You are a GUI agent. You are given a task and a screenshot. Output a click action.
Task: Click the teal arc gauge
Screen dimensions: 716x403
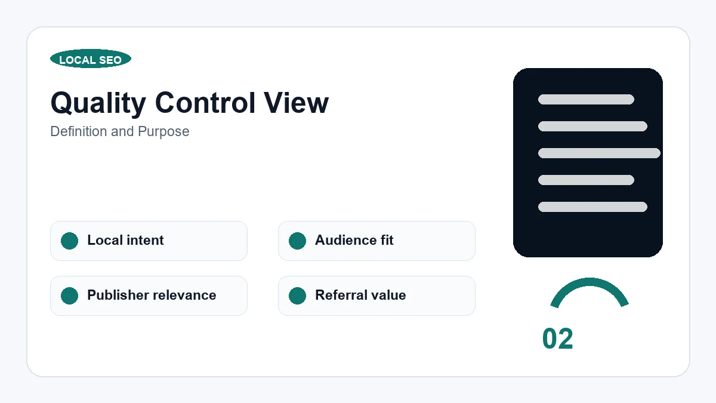(x=590, y=292)
